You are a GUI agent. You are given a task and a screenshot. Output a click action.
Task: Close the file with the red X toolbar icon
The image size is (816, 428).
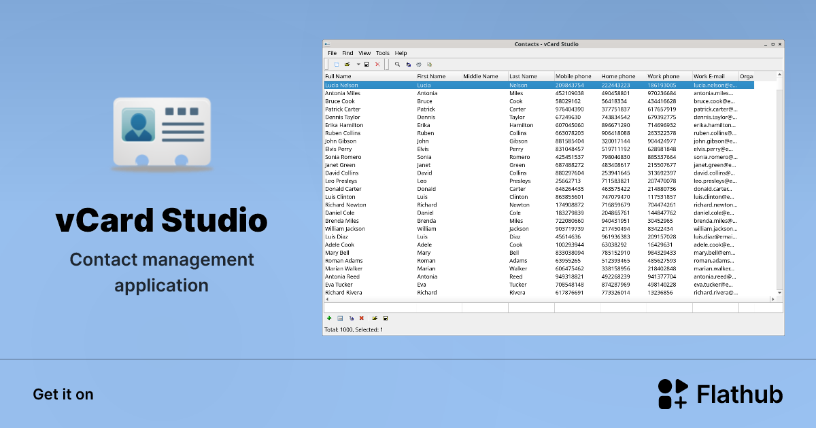point(377,64)
